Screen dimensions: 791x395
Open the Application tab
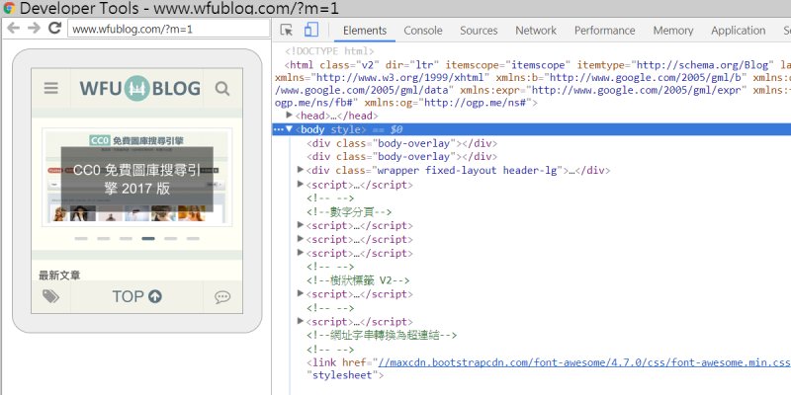(738, 31)
